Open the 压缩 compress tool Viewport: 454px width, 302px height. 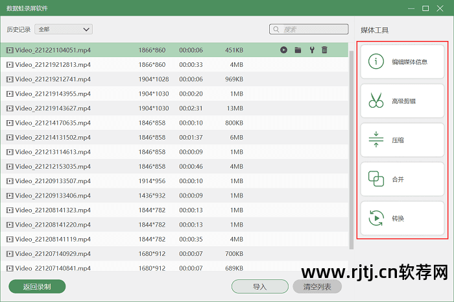click(402, 140)
